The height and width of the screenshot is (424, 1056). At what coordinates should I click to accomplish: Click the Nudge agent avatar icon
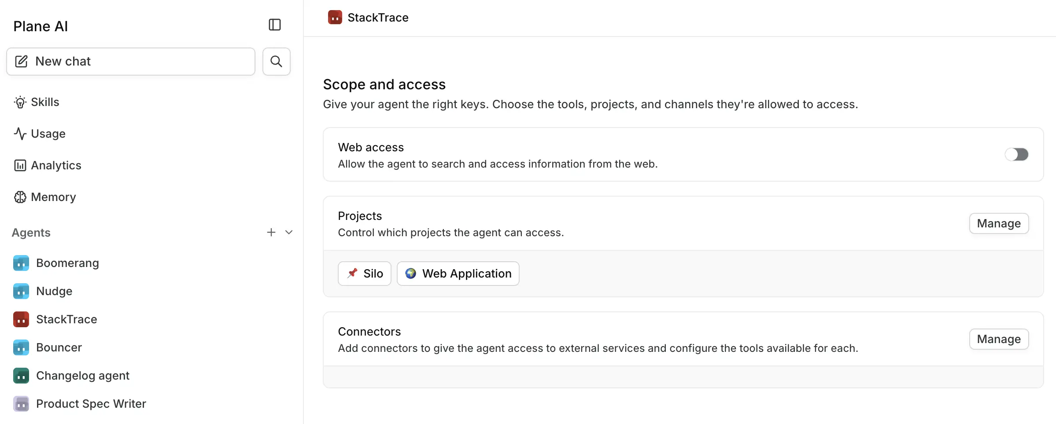[x=21, y=291]
